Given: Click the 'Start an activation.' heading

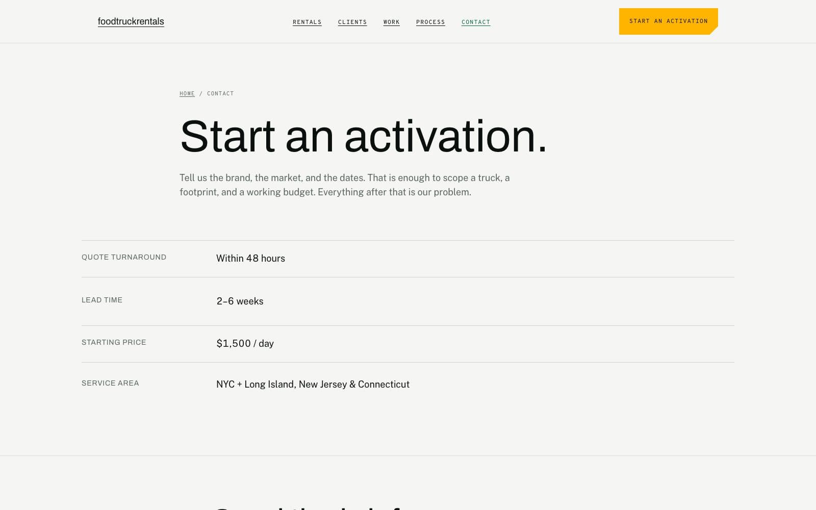Looking at the screenshot, I should point(364,136).
